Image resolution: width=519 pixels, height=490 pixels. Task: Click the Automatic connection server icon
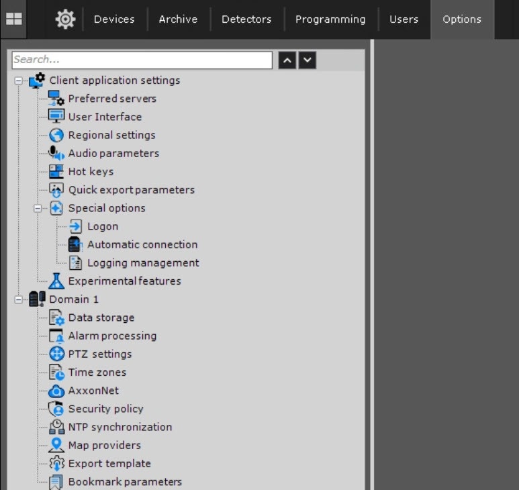coord(75,244)
